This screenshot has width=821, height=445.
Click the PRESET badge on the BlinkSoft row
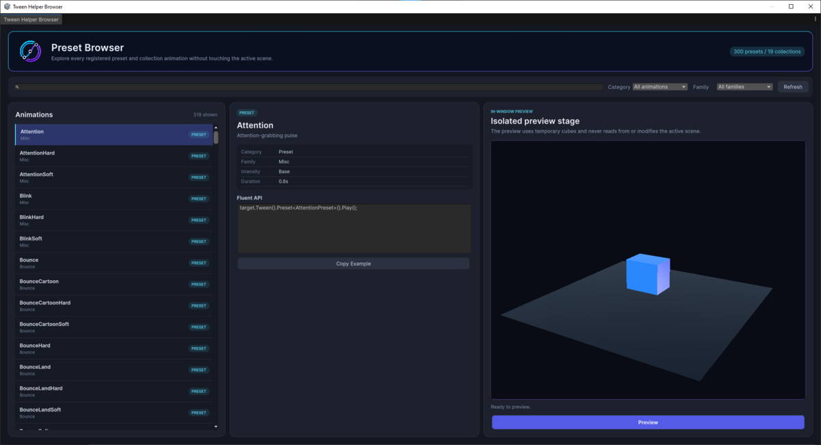coord(199,242)
